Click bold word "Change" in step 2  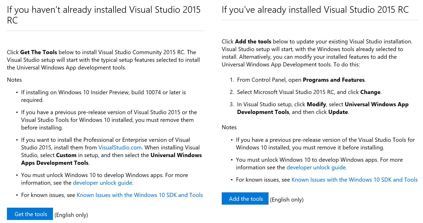[x=370, y=92]
